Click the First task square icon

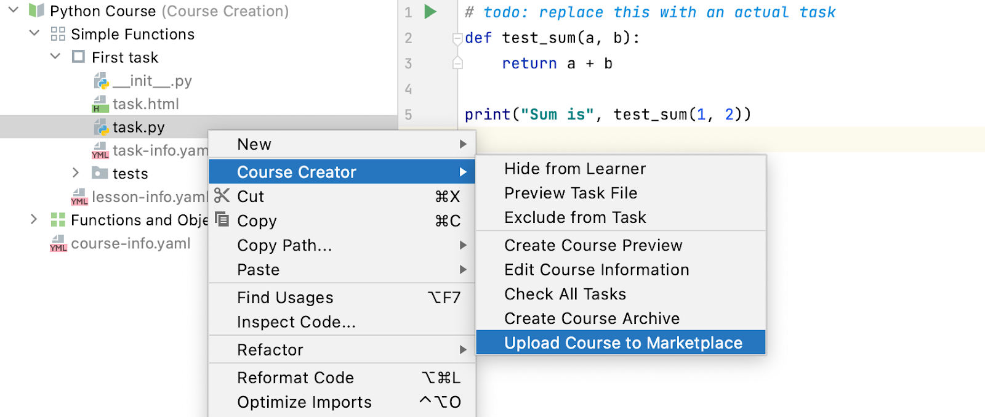78,57
